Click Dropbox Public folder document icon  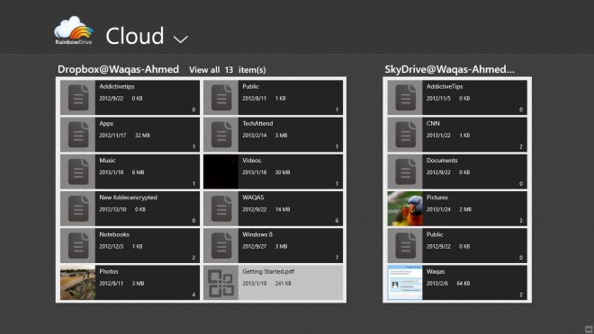221,98
